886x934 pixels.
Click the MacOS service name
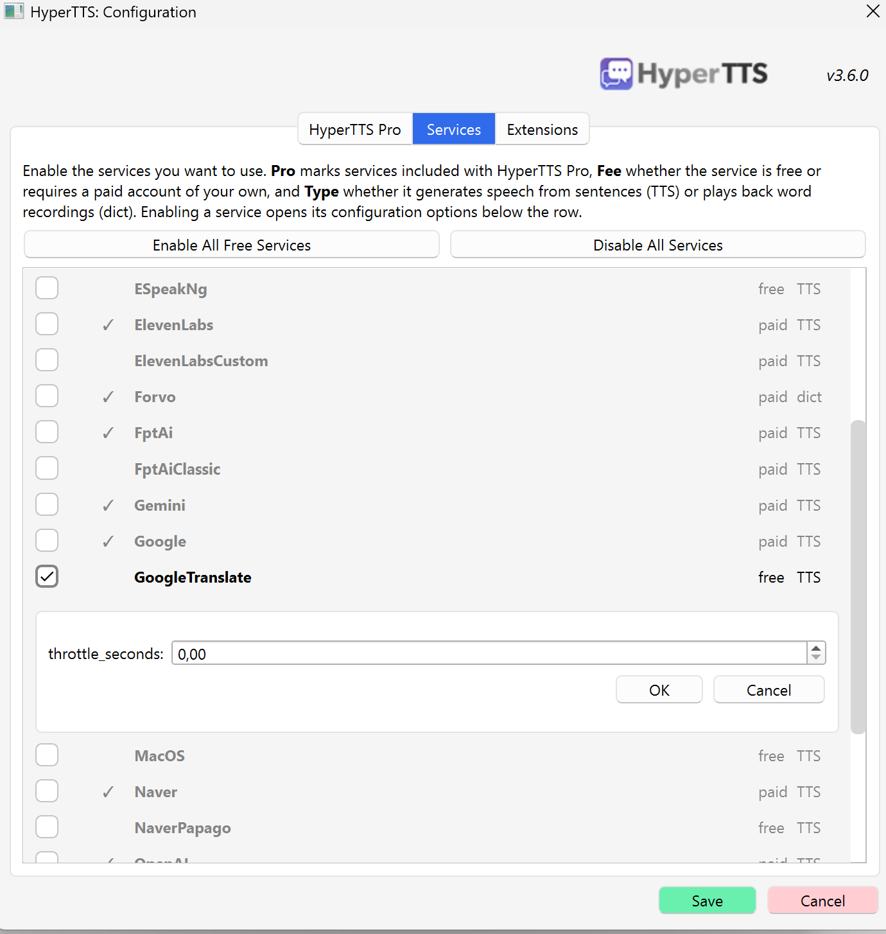pos(159,756)
